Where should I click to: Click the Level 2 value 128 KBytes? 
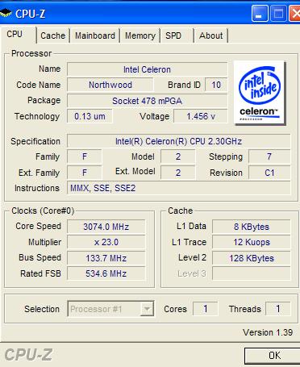coord(252,258)
